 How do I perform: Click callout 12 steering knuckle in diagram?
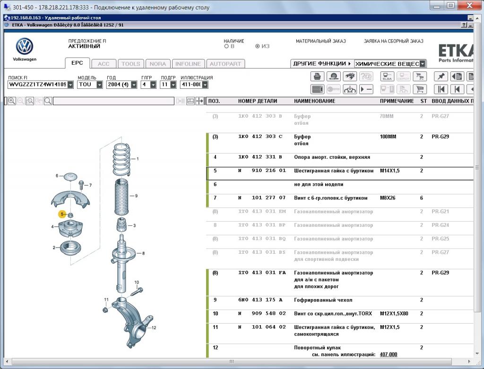click(x=154, y=327)
